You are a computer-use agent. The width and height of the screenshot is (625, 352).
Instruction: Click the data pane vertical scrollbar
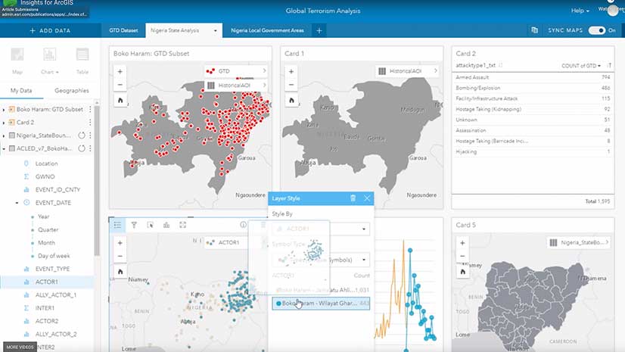point(97,181)
